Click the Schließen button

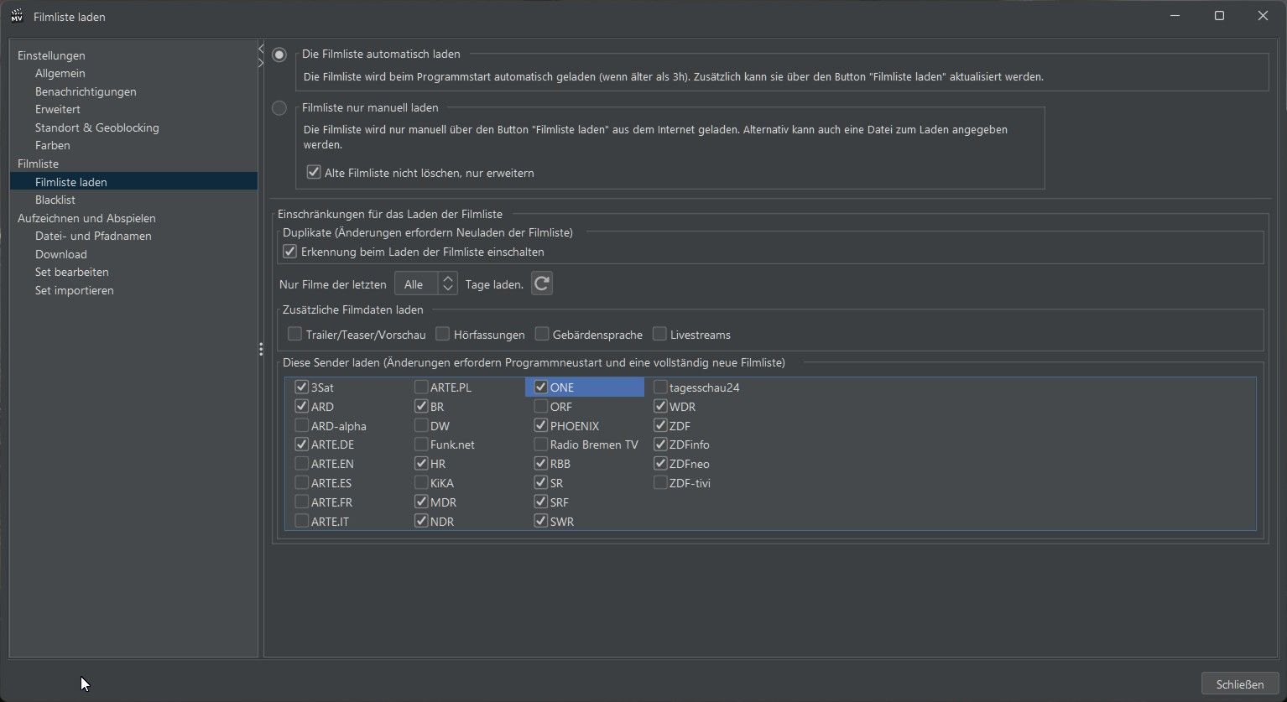pyautogui.click(x=1239, y=684)
